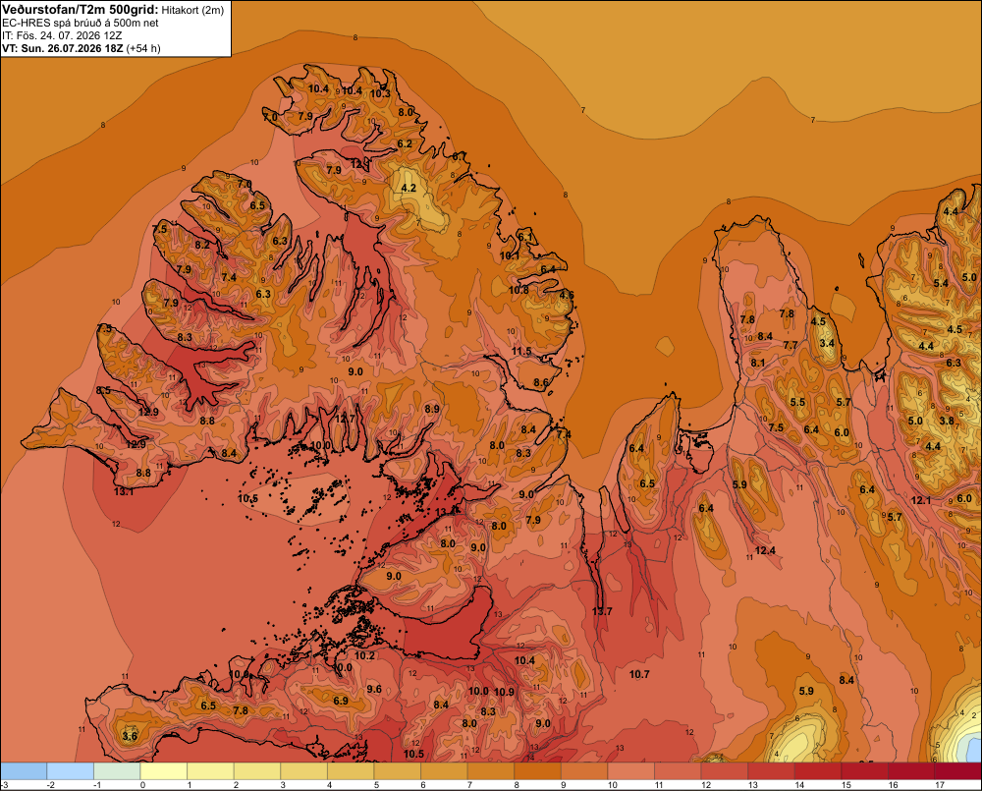Click the temperature value 8.2 on the map
This screenshot has width=982, height=791.
pyautogui.click(x=202, y=245)
